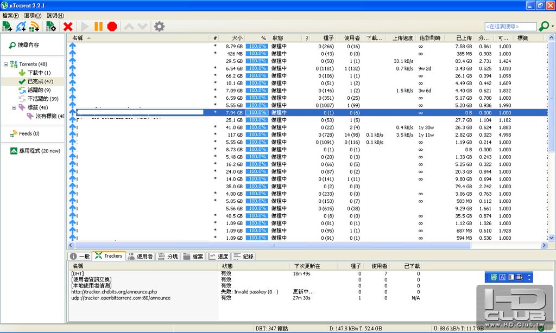The width and height of the screenshot is (556, 333).
Task: Click the Add RSS Feed icon
Action: coord(34,27)
